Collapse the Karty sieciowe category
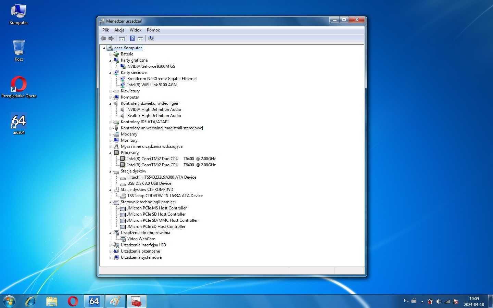Screen dimensions: 493x308 pos(110,73)
